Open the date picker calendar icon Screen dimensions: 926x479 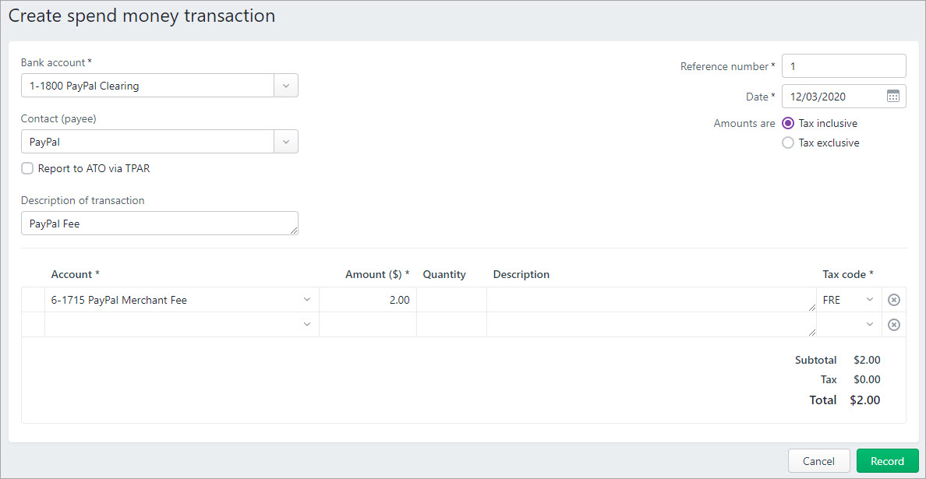tap(893, 97)
